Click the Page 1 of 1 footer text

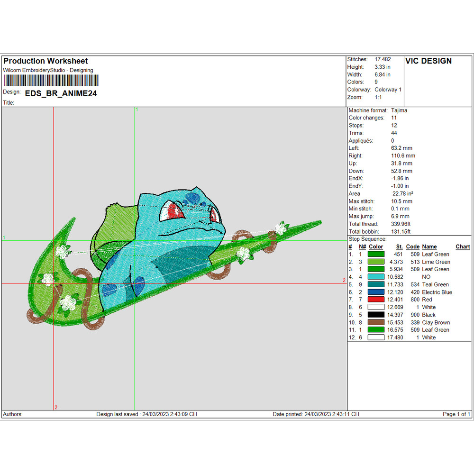(x=456, y=414)
